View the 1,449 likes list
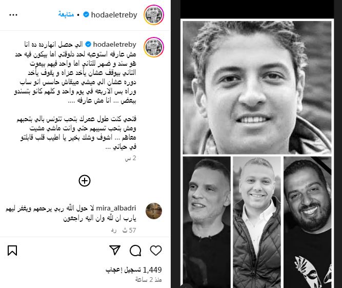This screenshot has height=288, width=342. (134, 270)
